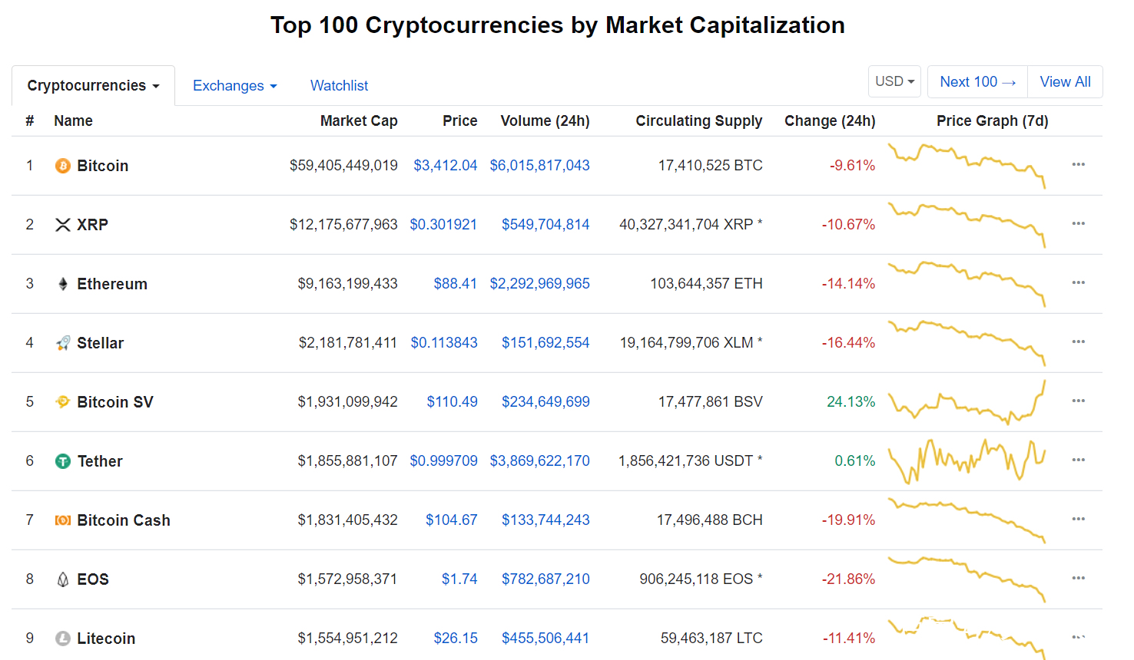Open the Bitcoin SV name link
Viewport: 1134px width, 660px height.
pyautogui.click(x=114, y=402)
